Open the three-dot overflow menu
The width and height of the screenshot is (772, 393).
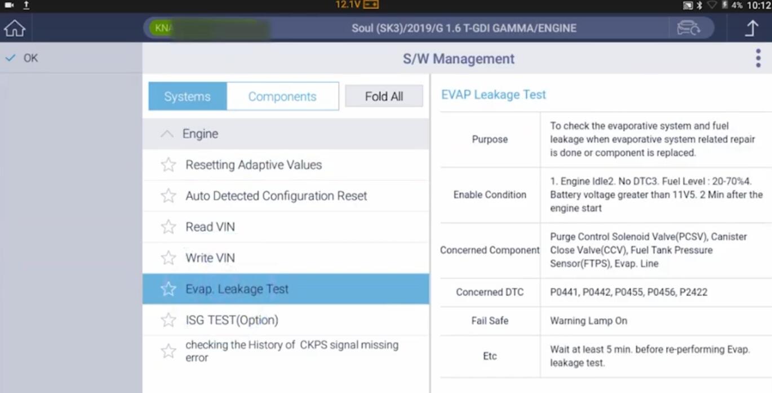[x=758, y=59]
